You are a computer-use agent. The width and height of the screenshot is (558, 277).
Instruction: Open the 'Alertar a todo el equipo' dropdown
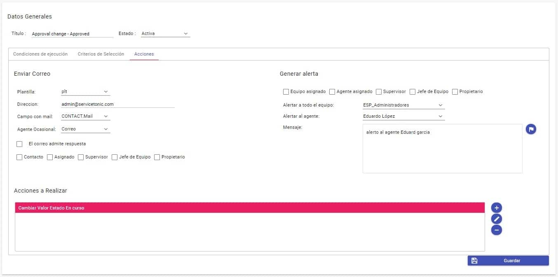403,105
